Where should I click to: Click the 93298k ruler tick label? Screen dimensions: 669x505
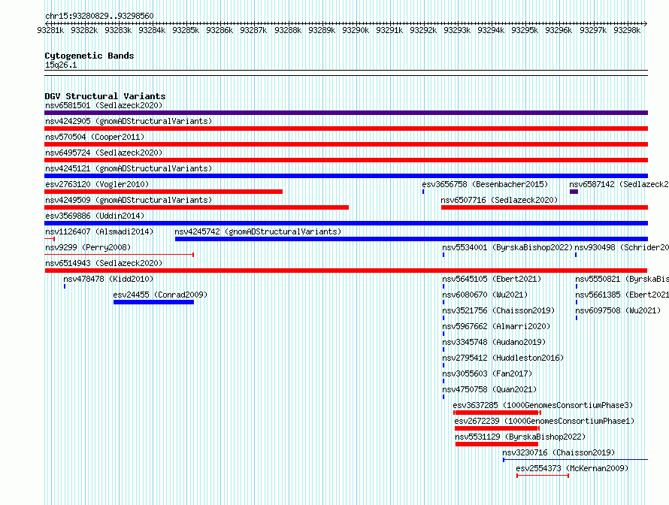coord(627,30)
